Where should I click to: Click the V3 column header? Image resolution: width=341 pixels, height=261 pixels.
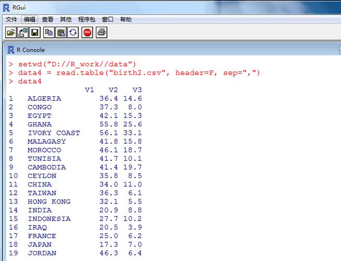click(x=137, y=90)
